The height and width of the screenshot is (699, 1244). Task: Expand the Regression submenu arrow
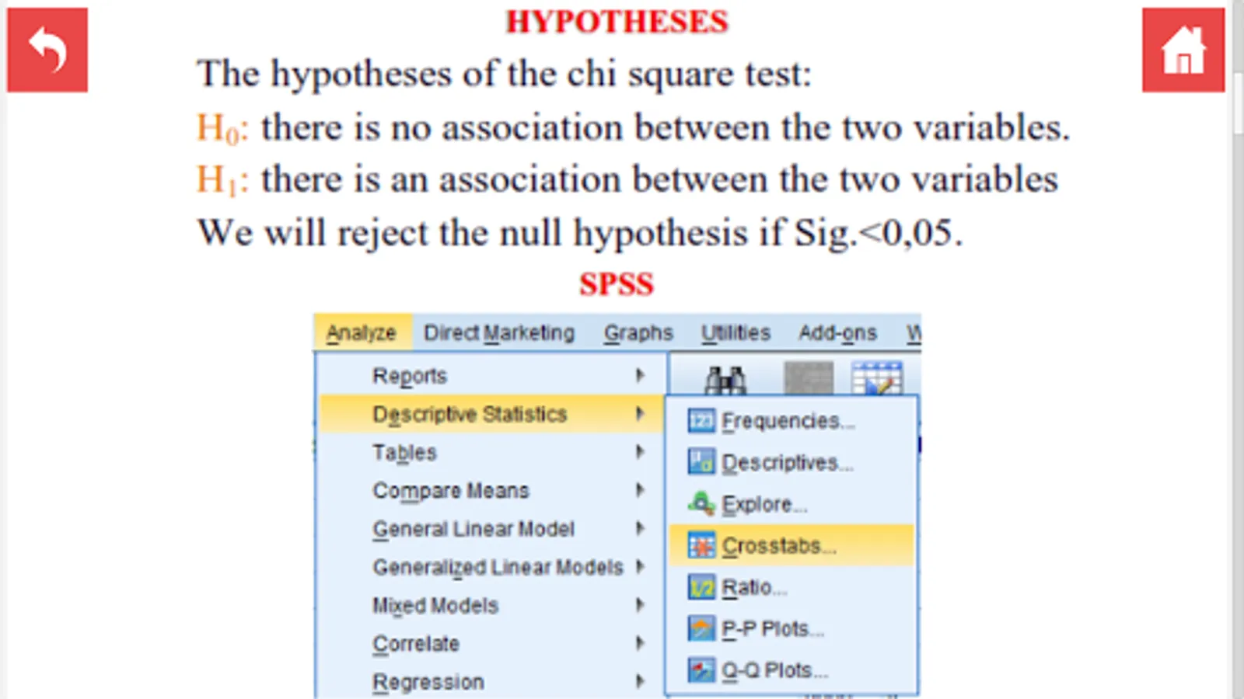coord(640,682)
